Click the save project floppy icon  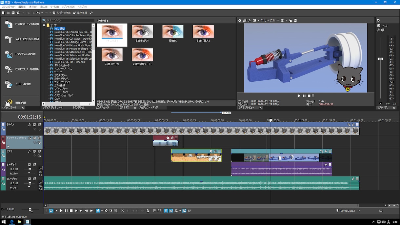click(x=13, y=13)
